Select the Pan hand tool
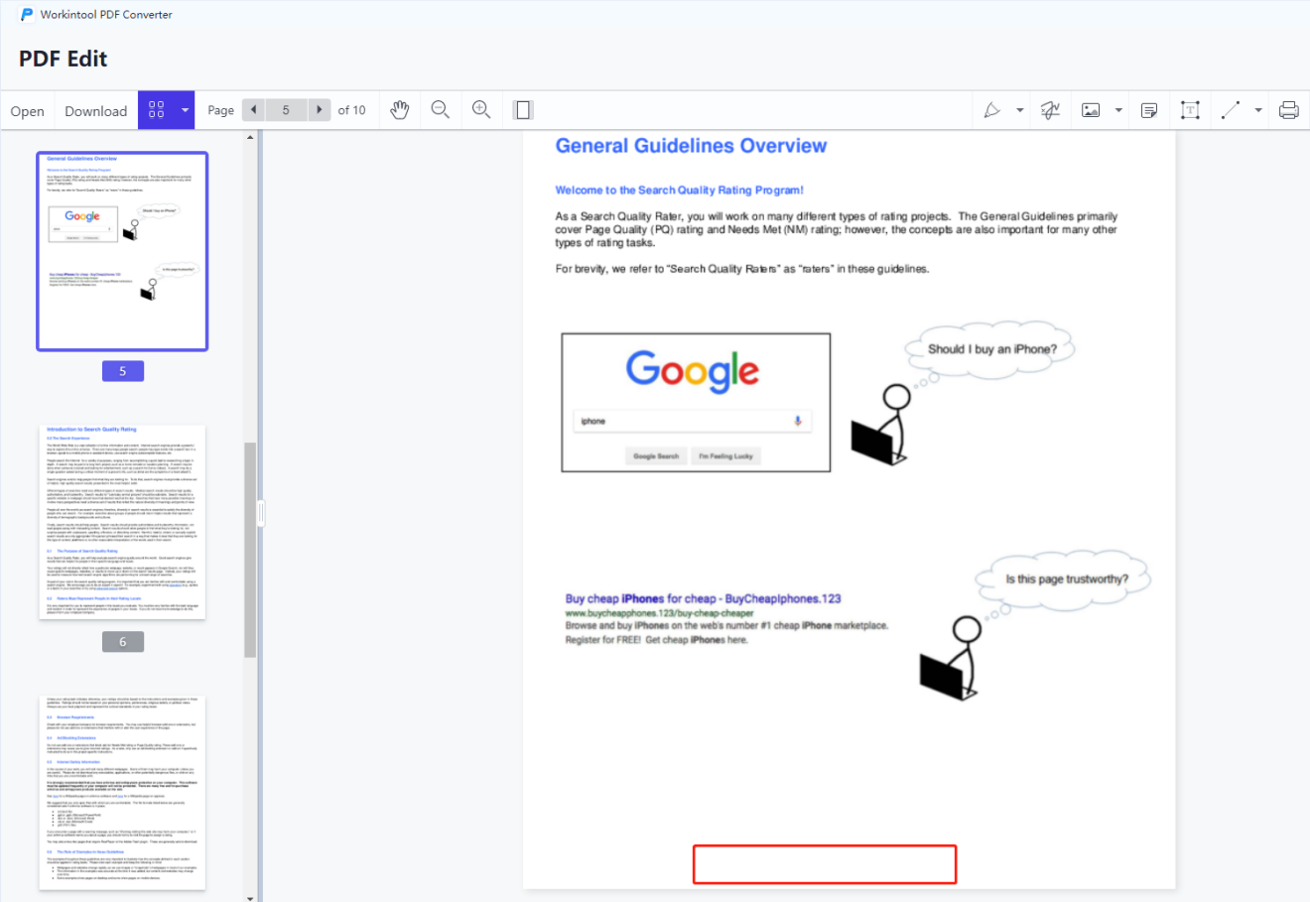1310x902 pixels. coord(400,110)
